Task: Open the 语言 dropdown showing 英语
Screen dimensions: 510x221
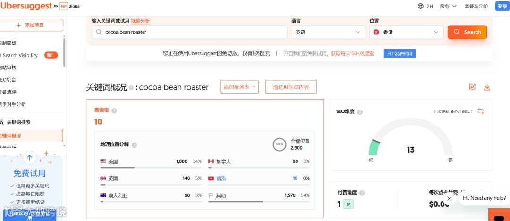Action: pyautogui.click(x=328, y=32)
